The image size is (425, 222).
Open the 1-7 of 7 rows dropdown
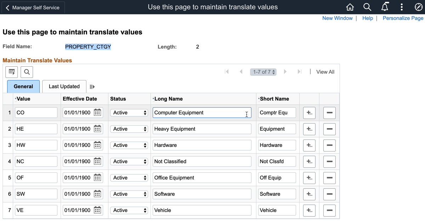tap(263, 72)
